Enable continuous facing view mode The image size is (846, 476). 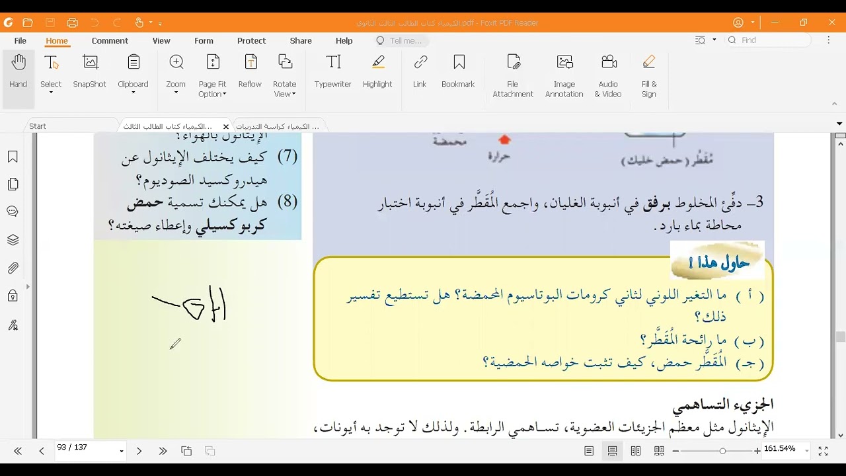coord(659,451)
